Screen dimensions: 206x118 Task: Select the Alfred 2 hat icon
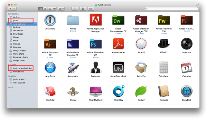[164, 43]
